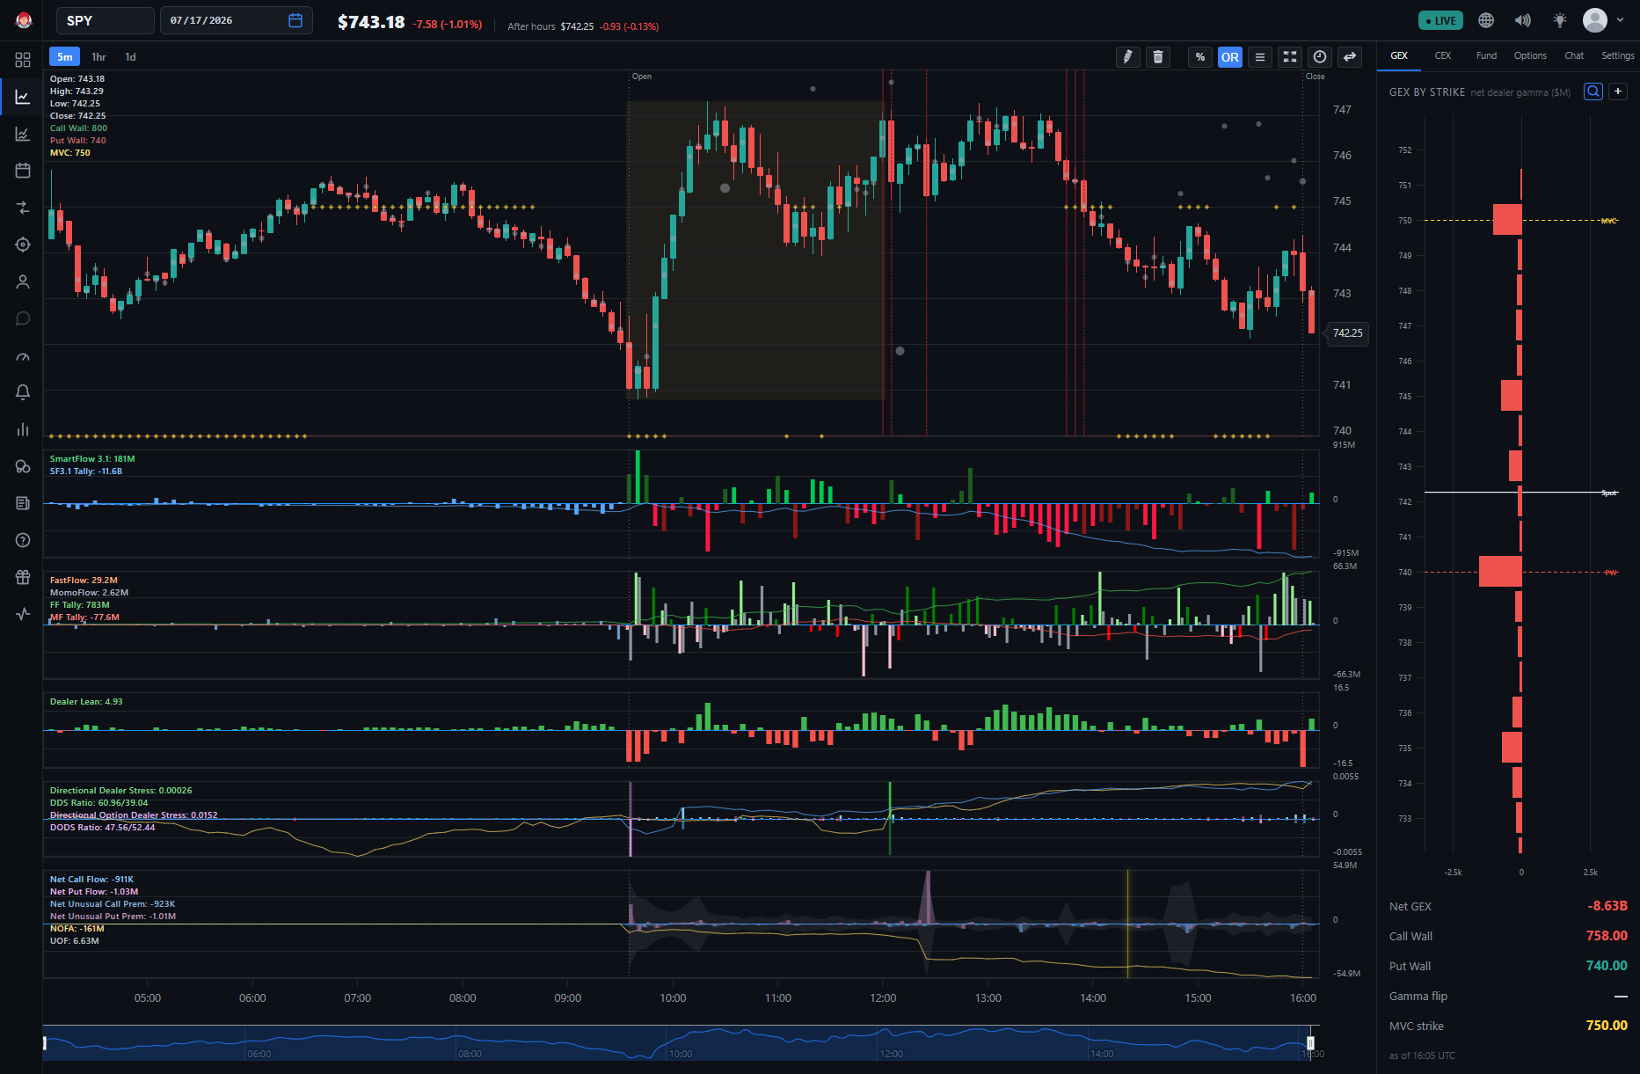The width and height of the screenshot is (1640, 1074).
Task: Open the gift box icon in sidebar
Action: click(x=23, y=577)
